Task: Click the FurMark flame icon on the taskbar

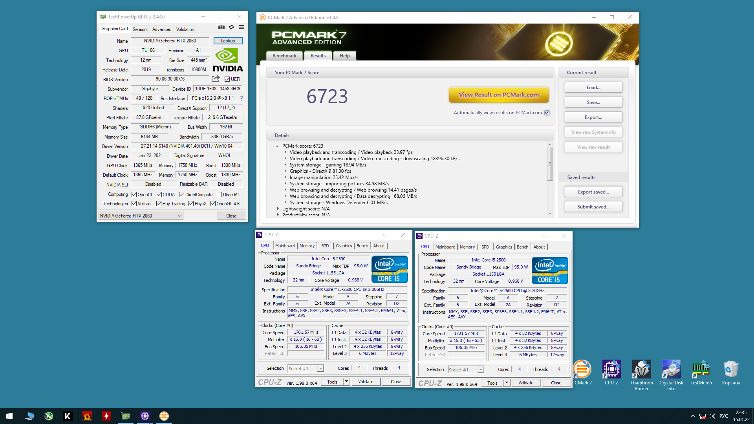Action: pyautogui.click(x=87, y=416)
